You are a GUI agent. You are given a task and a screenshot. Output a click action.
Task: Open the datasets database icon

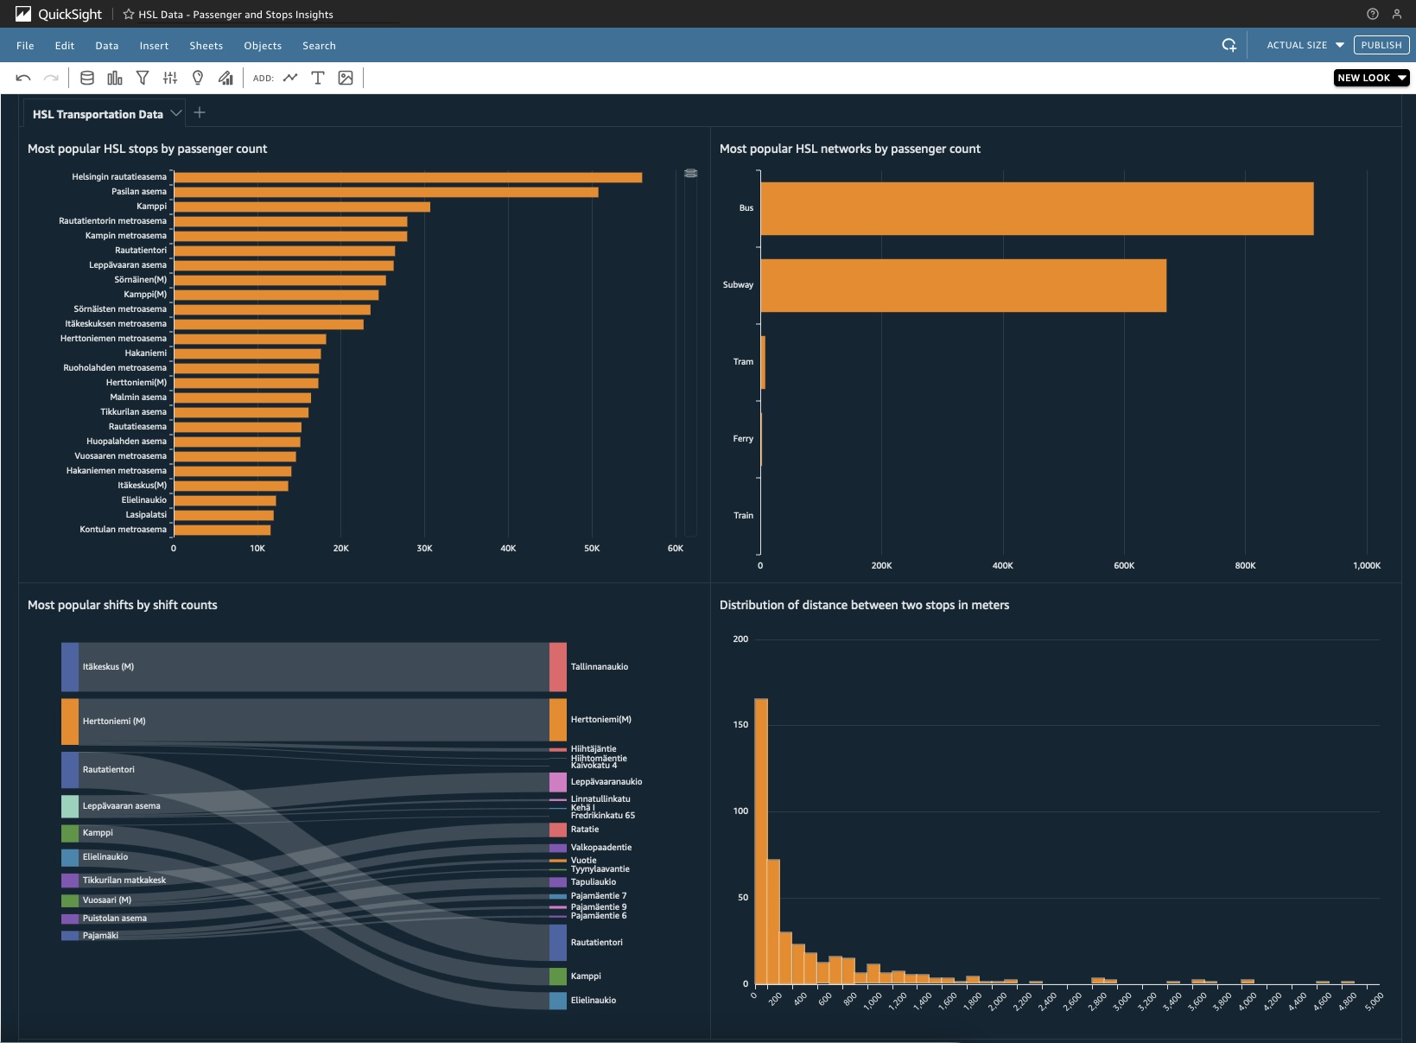[87, 78]
